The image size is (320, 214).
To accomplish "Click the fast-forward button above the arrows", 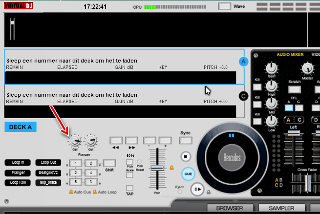I will pyautogui.click(x=131, y=140).
